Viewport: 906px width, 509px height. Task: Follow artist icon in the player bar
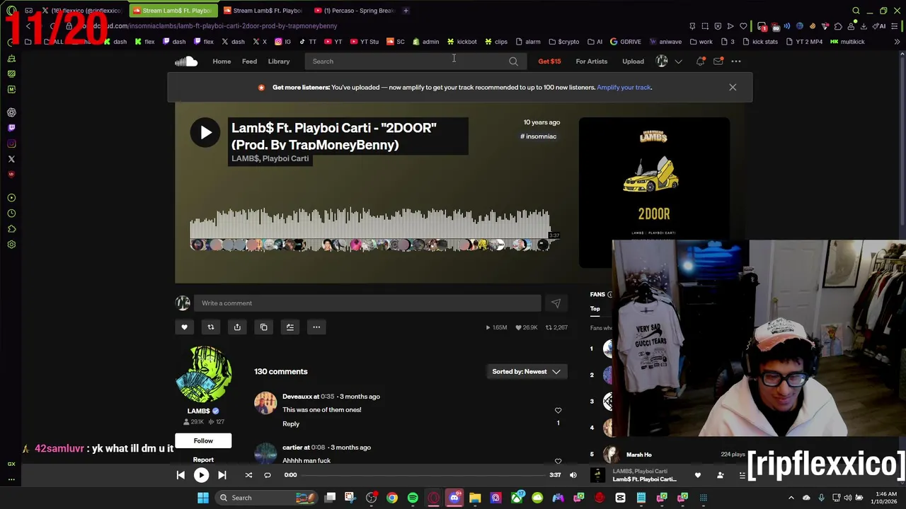point(720,476)
